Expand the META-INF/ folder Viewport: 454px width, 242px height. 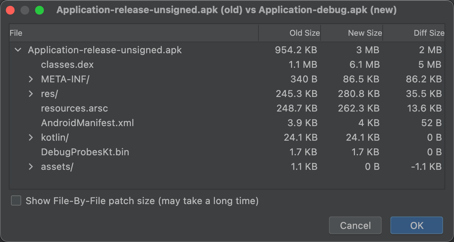click(31, 79)
